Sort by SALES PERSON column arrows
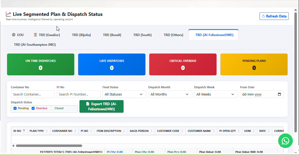 [152, 131]
